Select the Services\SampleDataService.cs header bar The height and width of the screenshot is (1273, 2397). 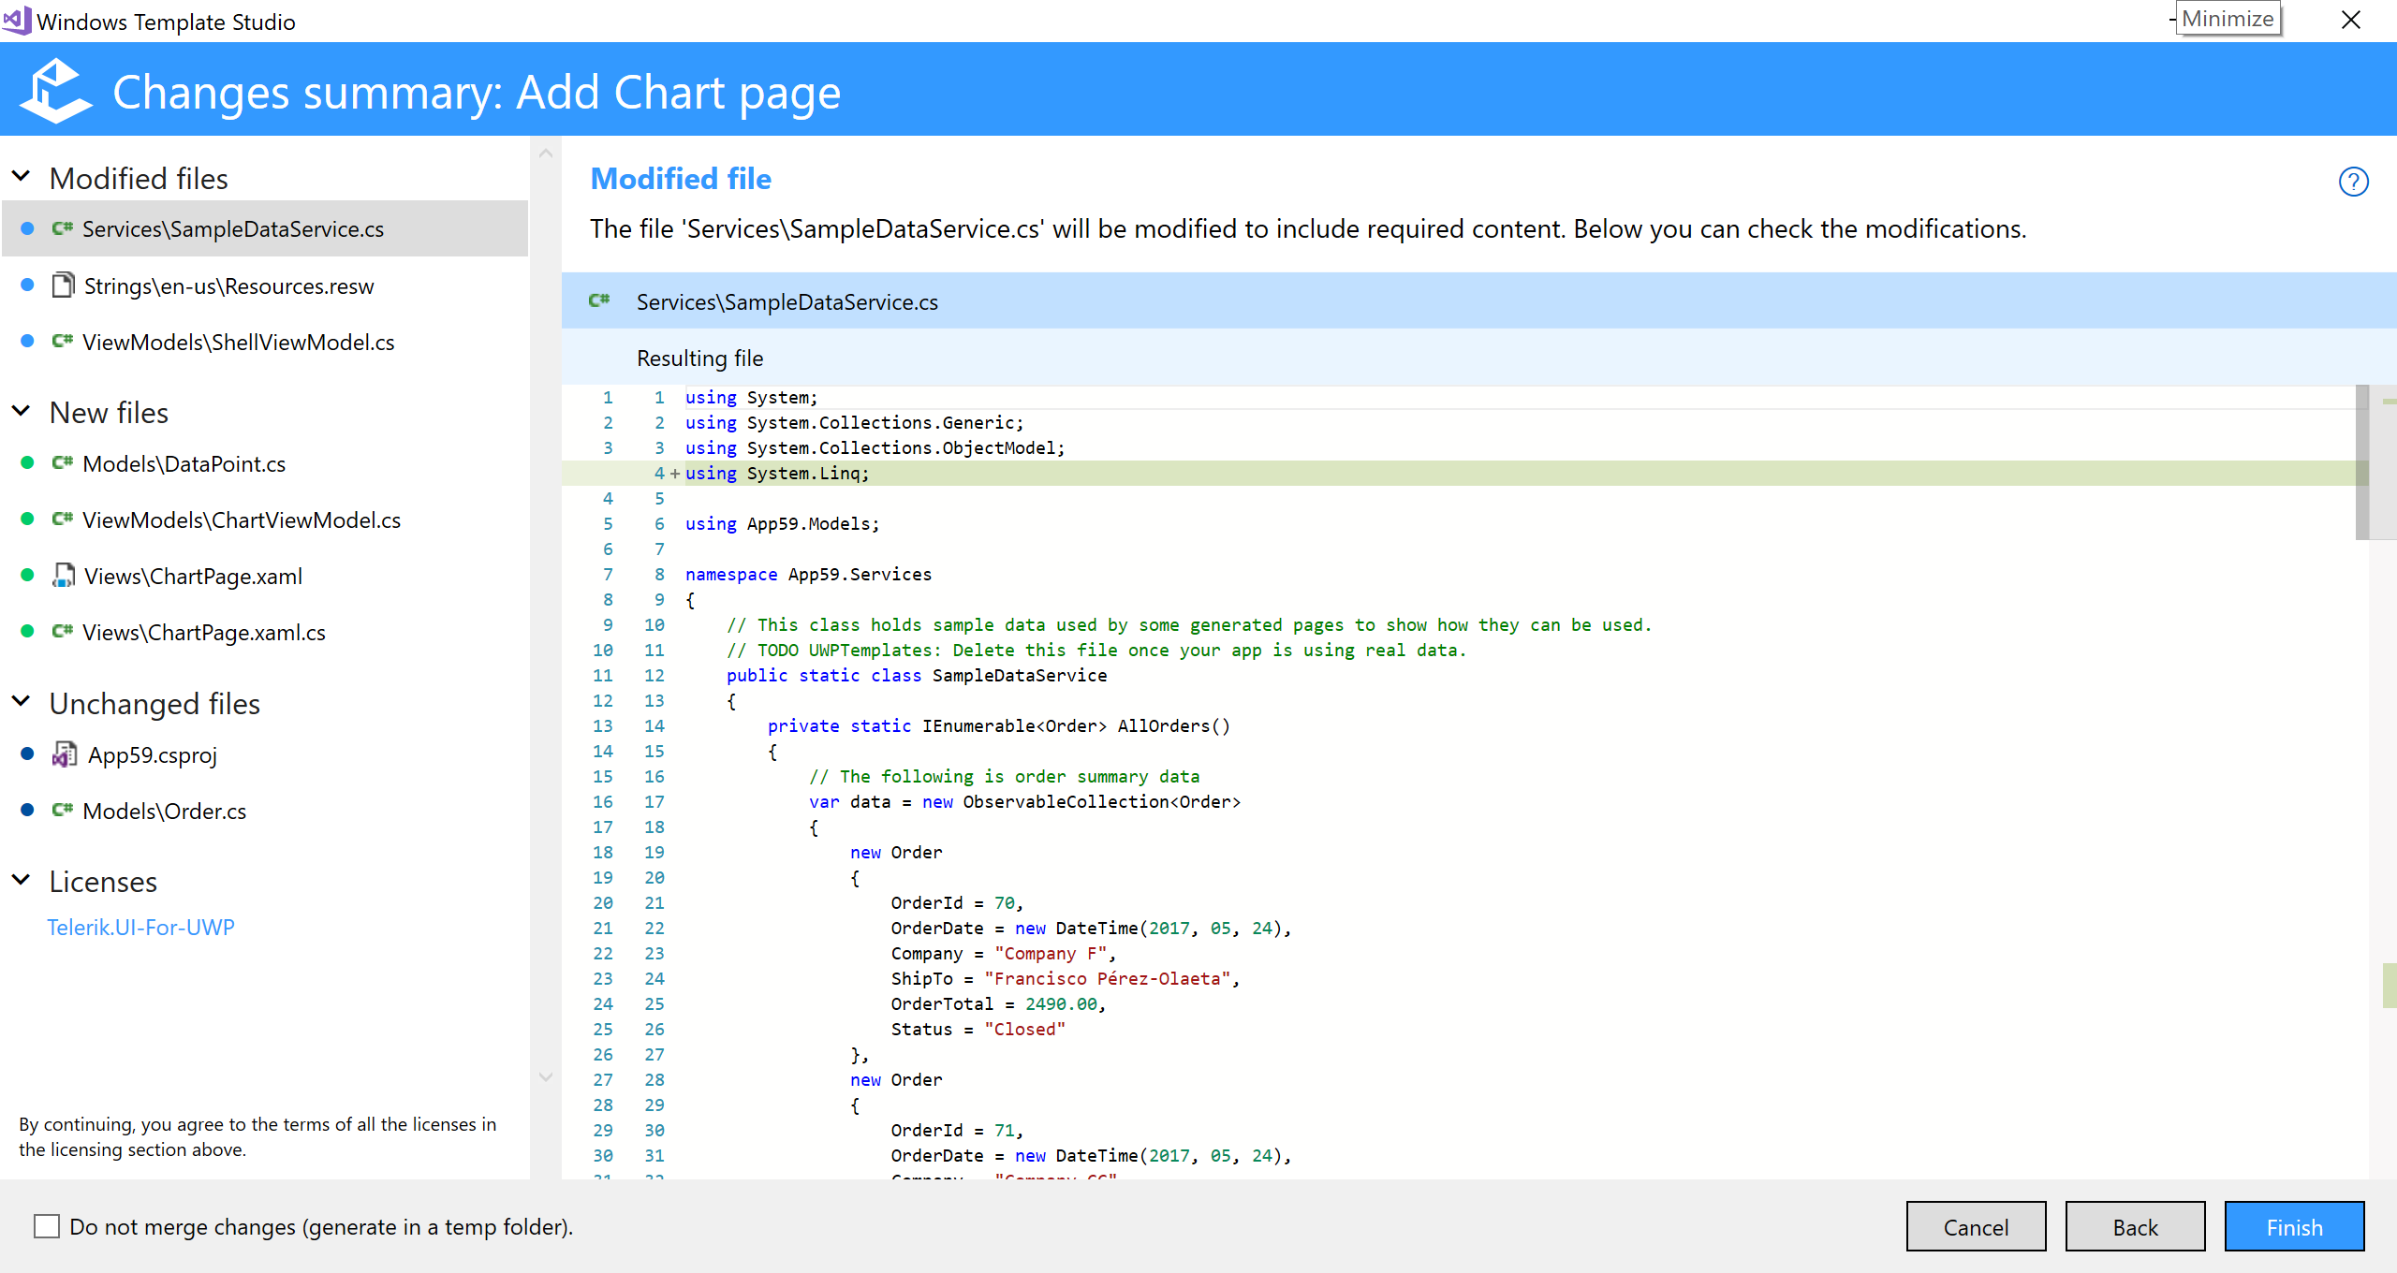[x=787, y=301]
